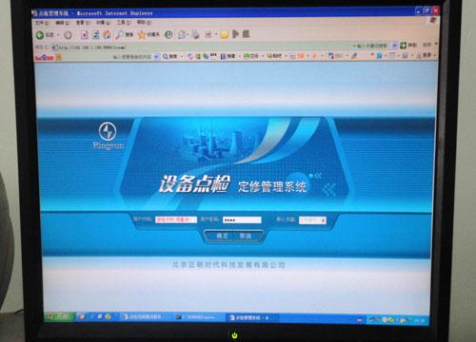Image resolution: width=476 pixels, height=342 pixels.
Task: Open the Baidu toolbar search box dropdown
Action: (x=156, y=57)
